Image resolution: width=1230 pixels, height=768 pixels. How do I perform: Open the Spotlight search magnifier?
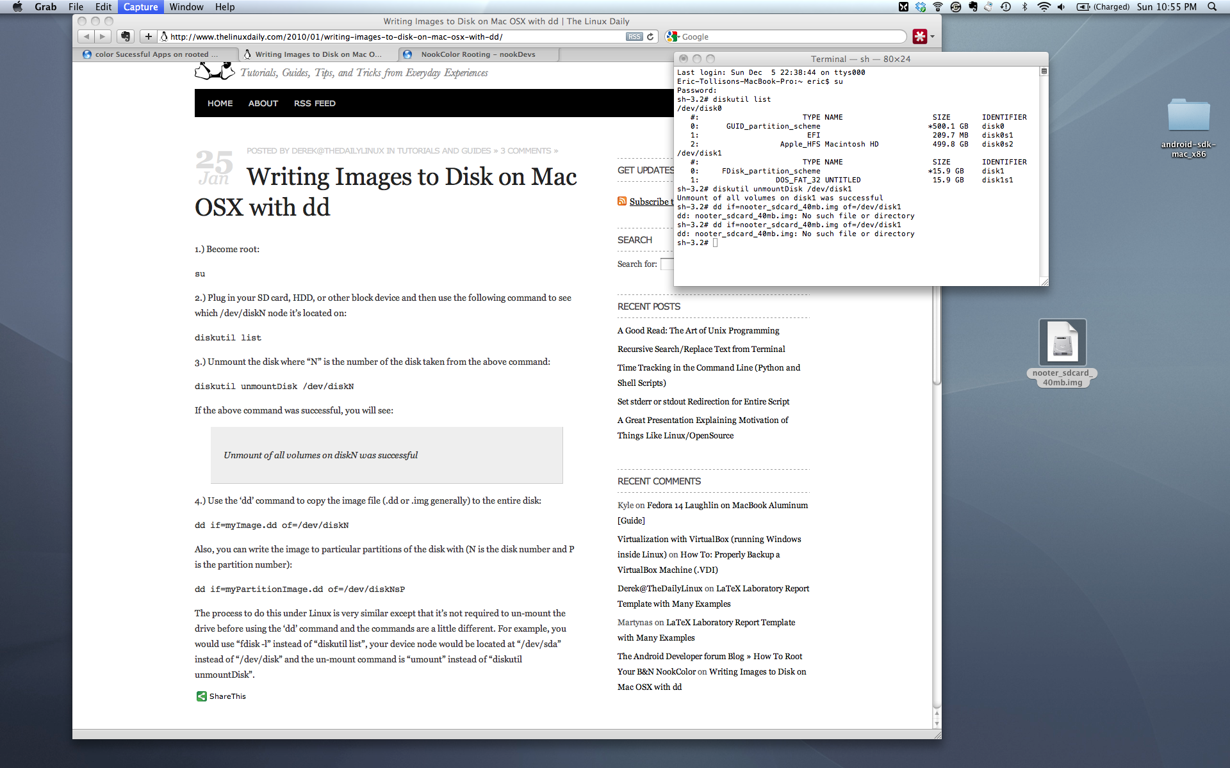[x=1211, y=7]
